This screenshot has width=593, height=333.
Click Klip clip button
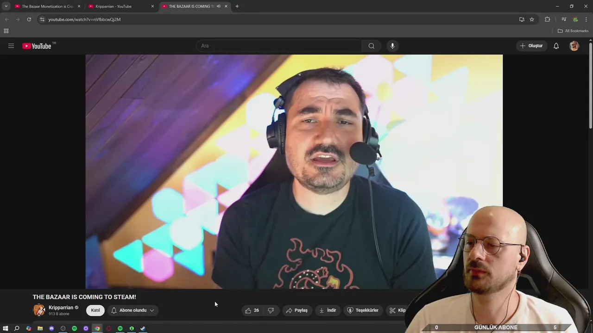point(397,310)
